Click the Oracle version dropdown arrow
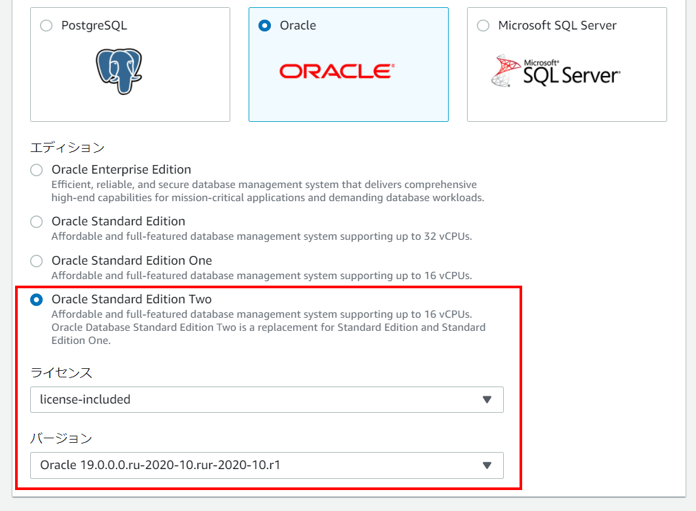696x511 pixels. (487, 466)
